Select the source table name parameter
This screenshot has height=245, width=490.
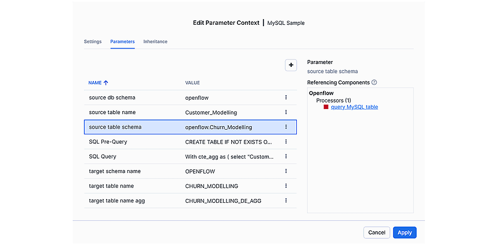point(112,112)
